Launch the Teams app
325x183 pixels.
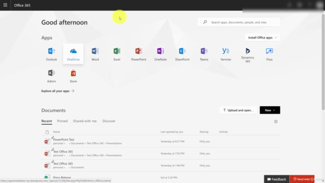(204, 54)
